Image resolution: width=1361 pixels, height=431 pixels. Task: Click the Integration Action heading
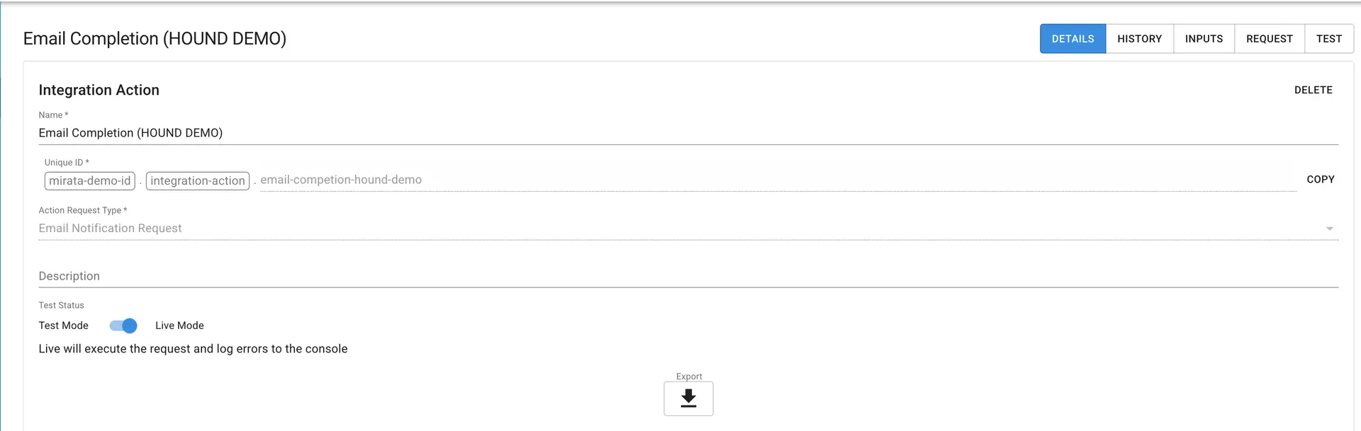pos(99,90)
